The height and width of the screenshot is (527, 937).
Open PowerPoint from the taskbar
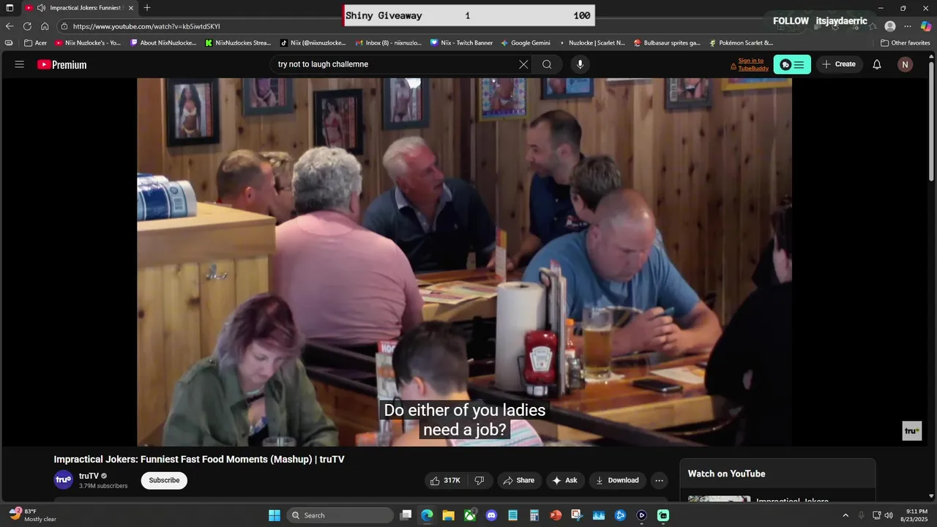556,515
